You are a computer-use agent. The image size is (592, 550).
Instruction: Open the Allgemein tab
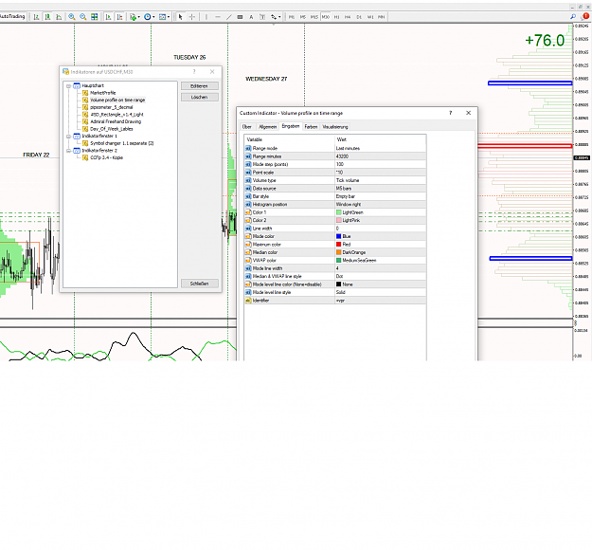point(268,127)
